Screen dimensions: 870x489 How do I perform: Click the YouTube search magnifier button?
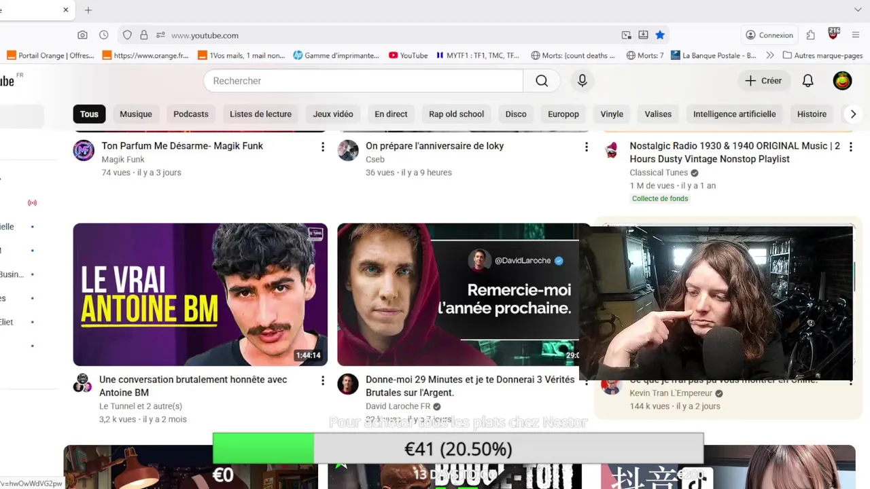[542, 81]
